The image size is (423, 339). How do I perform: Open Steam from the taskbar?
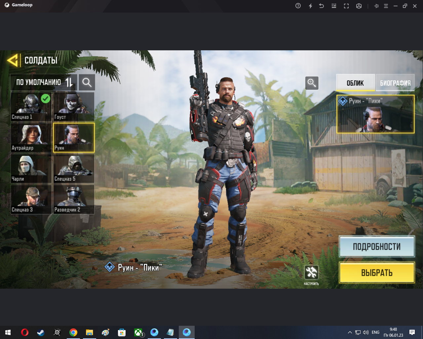pyautogui.click(x=41, y=332)
